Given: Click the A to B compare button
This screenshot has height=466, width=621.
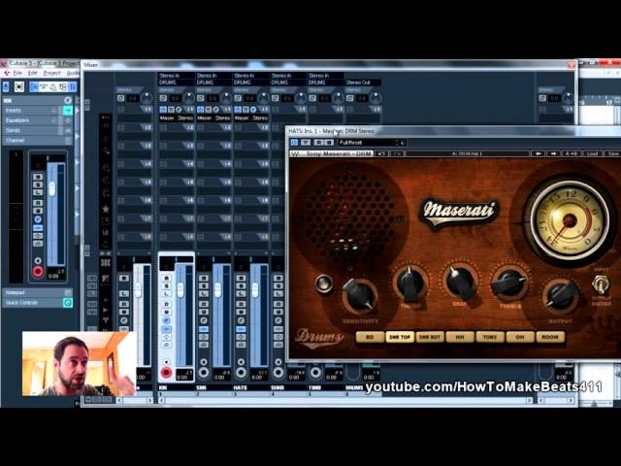Looking at the screenshot, I should [x=572, y=153].
